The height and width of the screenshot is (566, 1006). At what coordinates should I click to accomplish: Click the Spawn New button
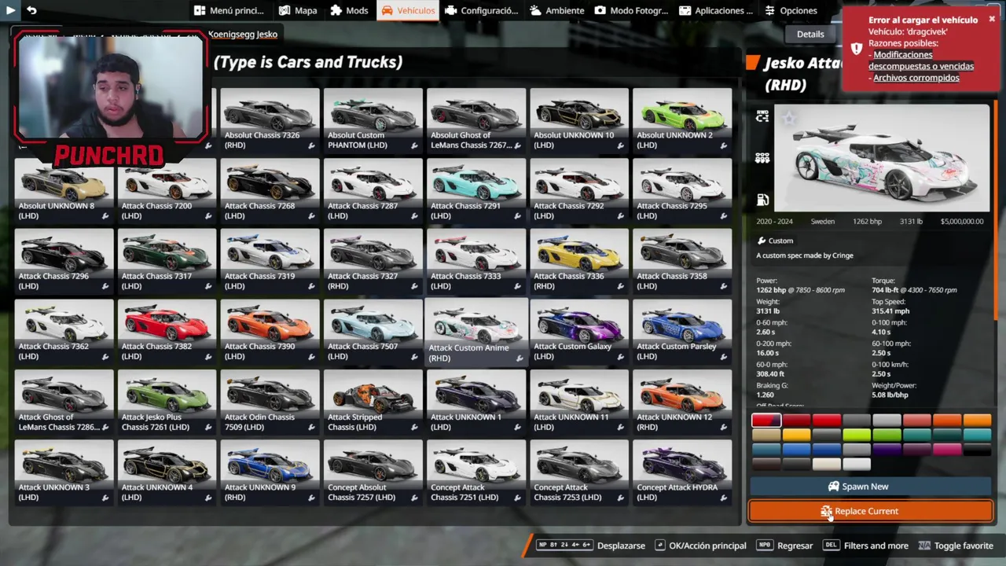pos(870,487)
